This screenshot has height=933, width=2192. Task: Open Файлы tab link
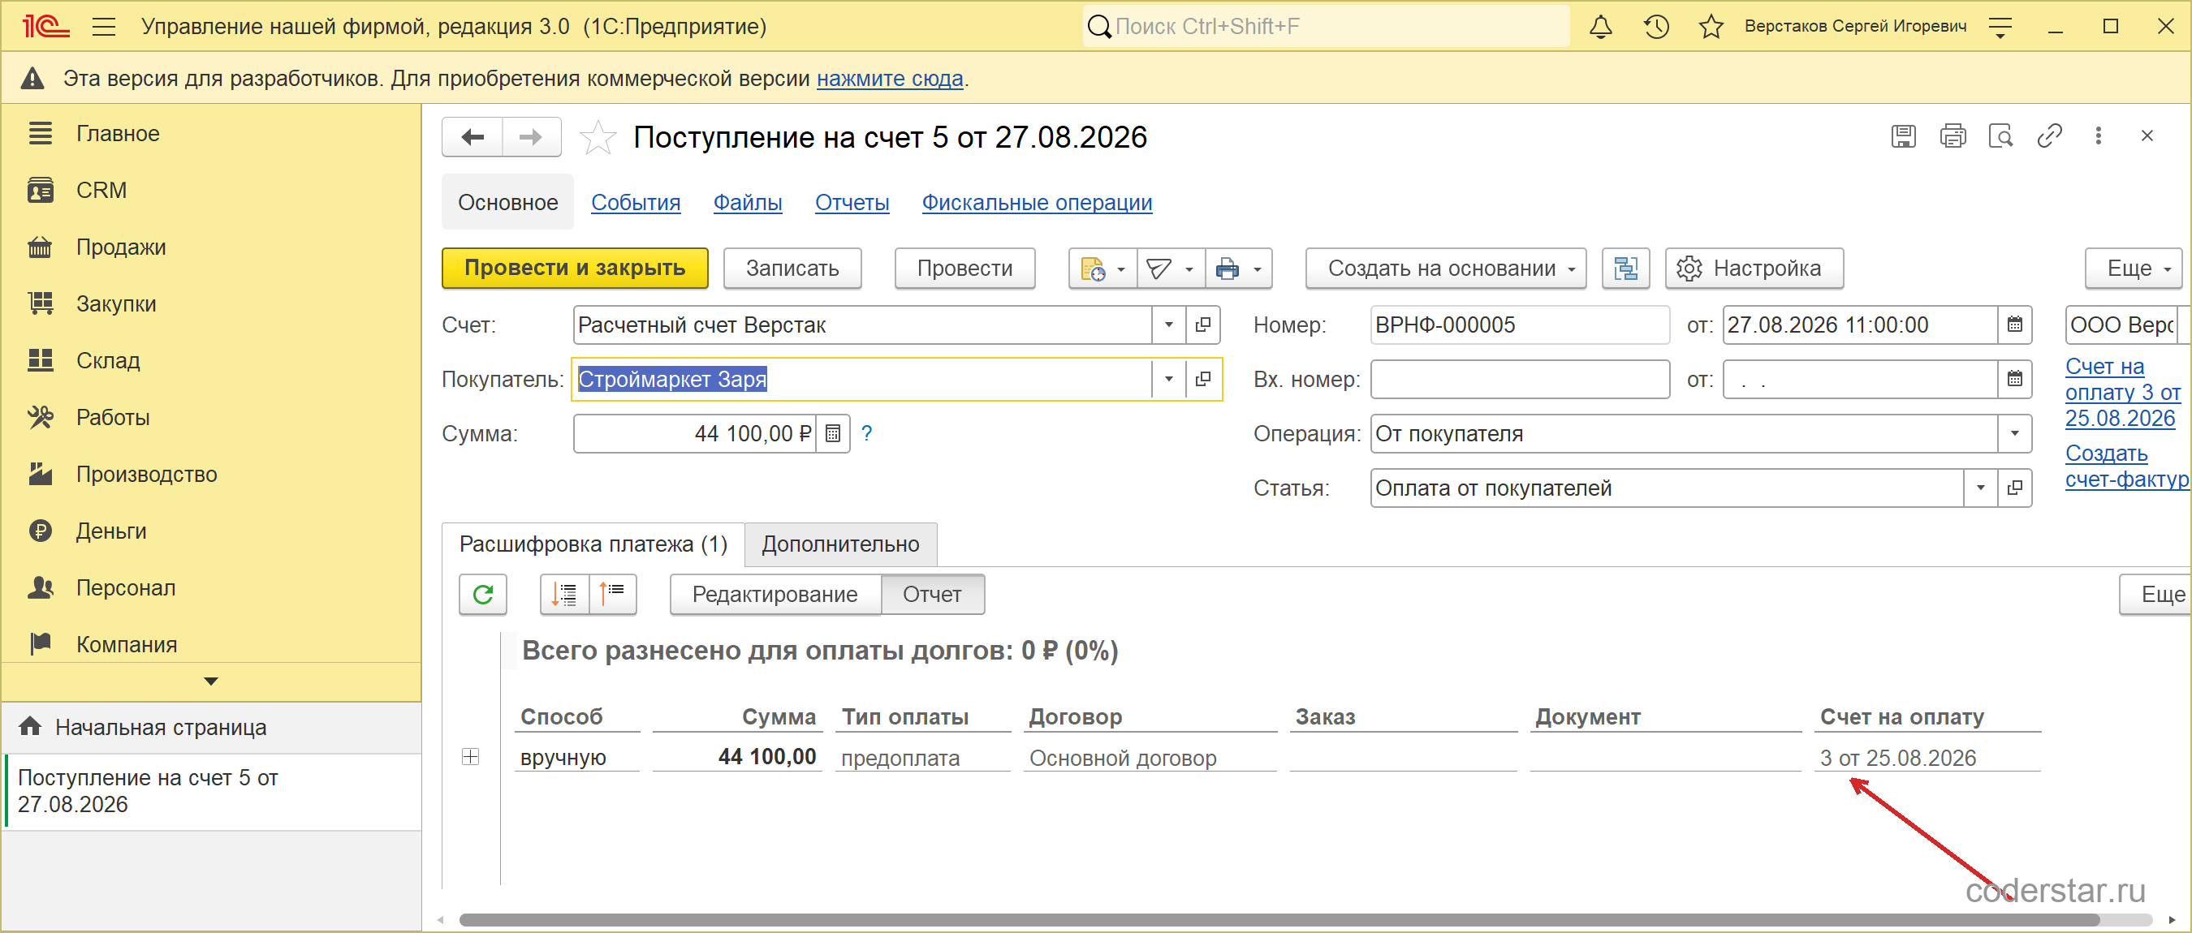pyautogui.click(x=747, y=202)
